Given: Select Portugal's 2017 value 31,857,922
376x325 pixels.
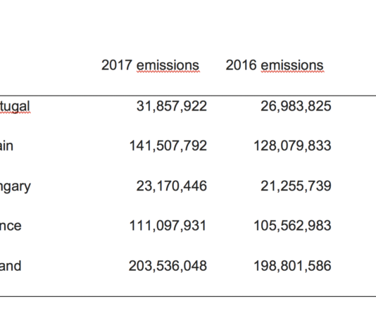Looking at the screenshot, I should tap(172, 106).
